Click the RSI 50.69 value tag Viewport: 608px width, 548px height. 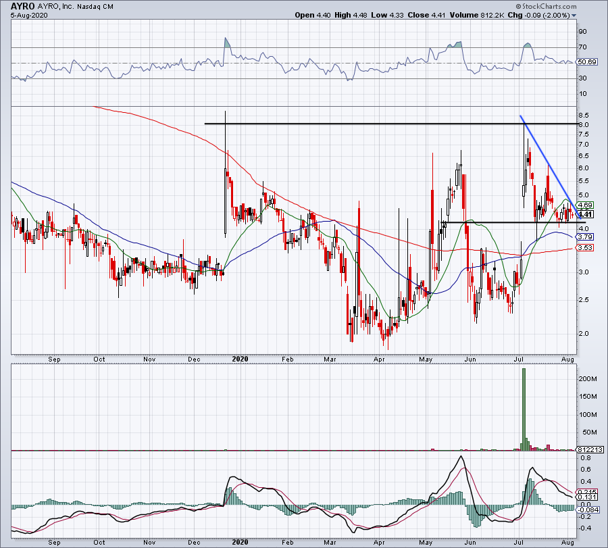coord(585,62)
